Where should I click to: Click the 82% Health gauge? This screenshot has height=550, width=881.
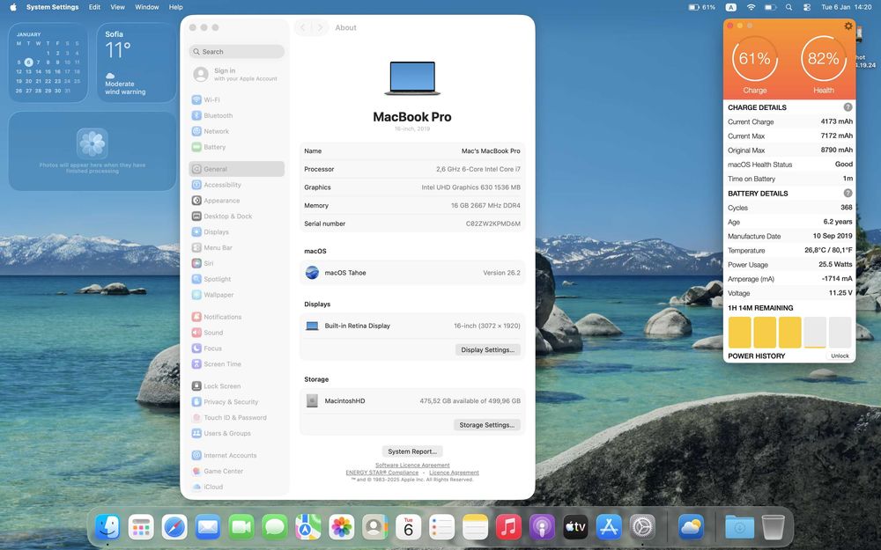click(823, 58)
